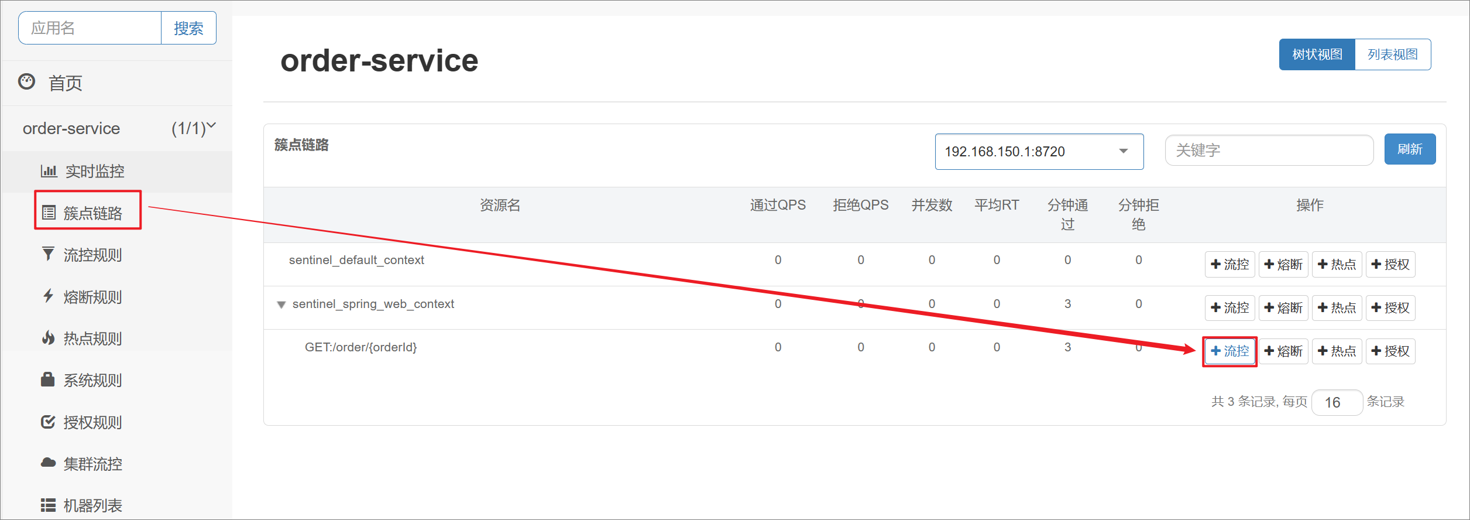Click the 拒绝QPS column header
Screen dimensions: 1470x520
click(x=860, y=205)
